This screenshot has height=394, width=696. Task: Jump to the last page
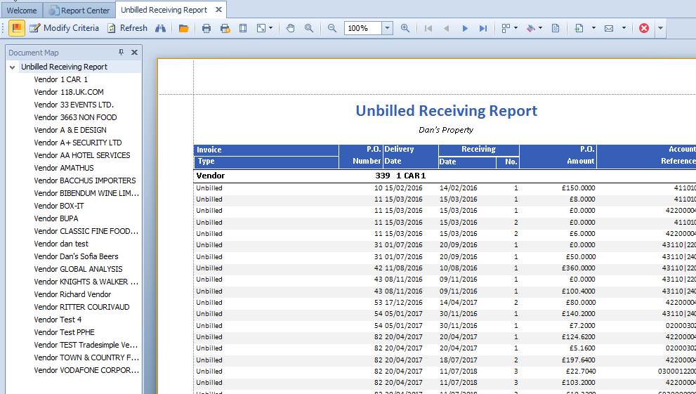482,28
